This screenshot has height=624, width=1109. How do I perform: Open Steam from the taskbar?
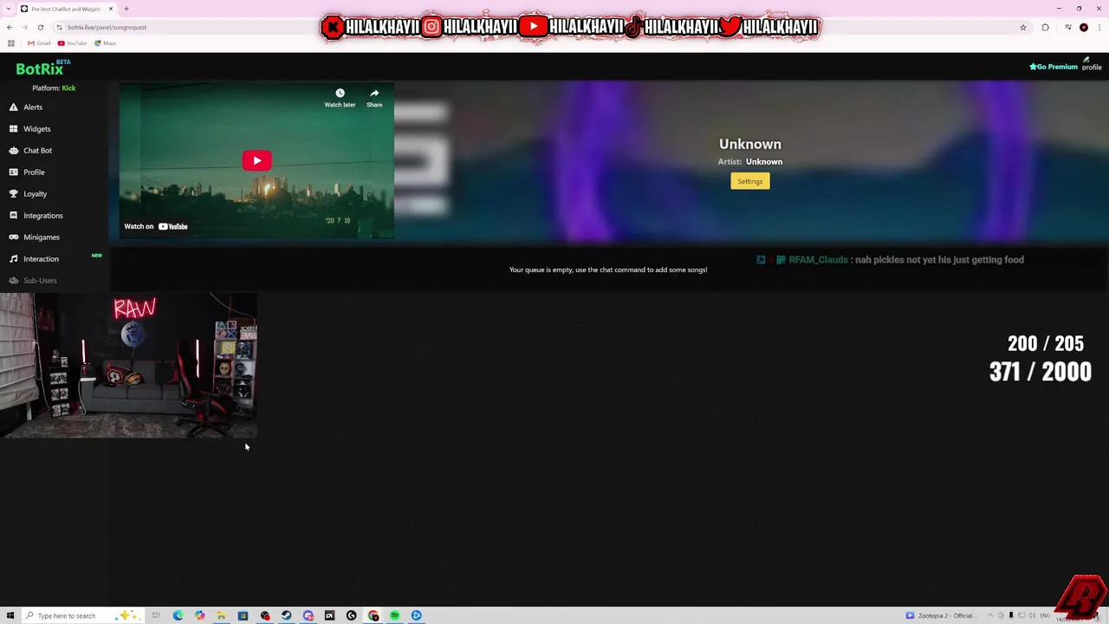tap(286, 615)
